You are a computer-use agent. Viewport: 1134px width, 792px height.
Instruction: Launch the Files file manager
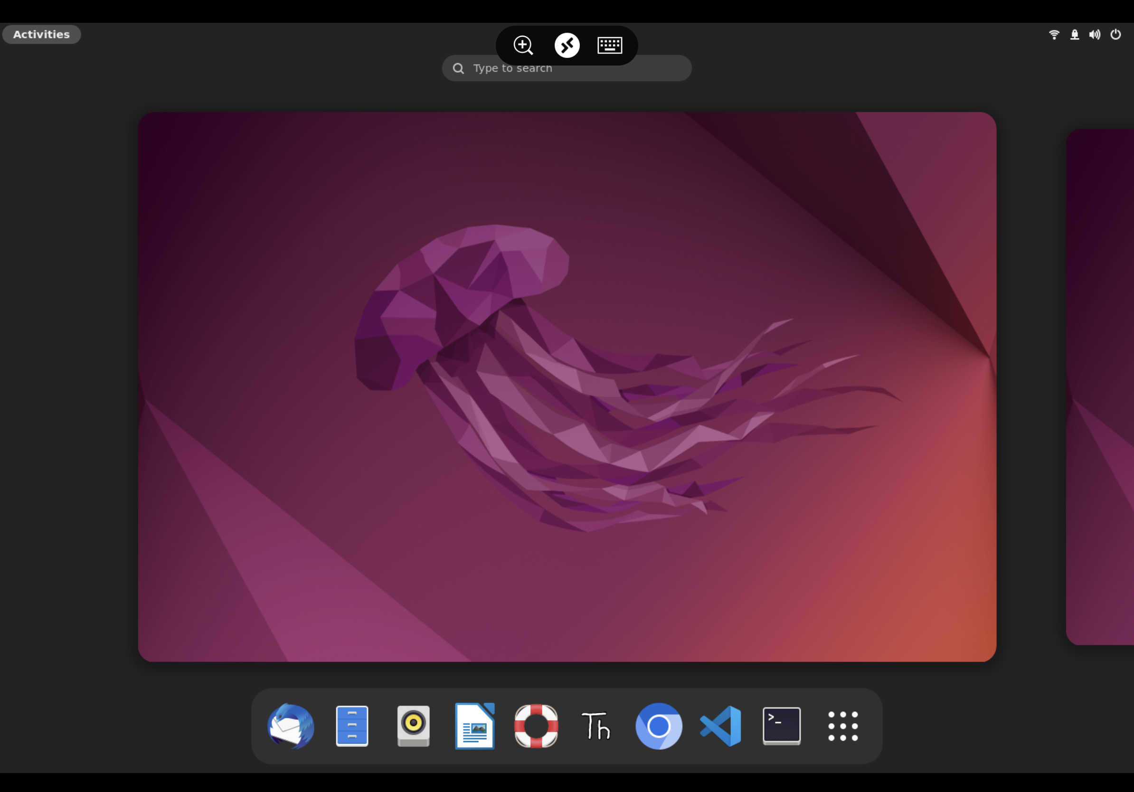pos(352,726)
